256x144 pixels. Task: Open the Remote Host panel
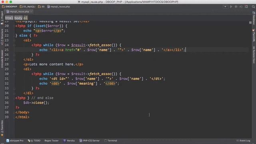(x=254, y=55)
